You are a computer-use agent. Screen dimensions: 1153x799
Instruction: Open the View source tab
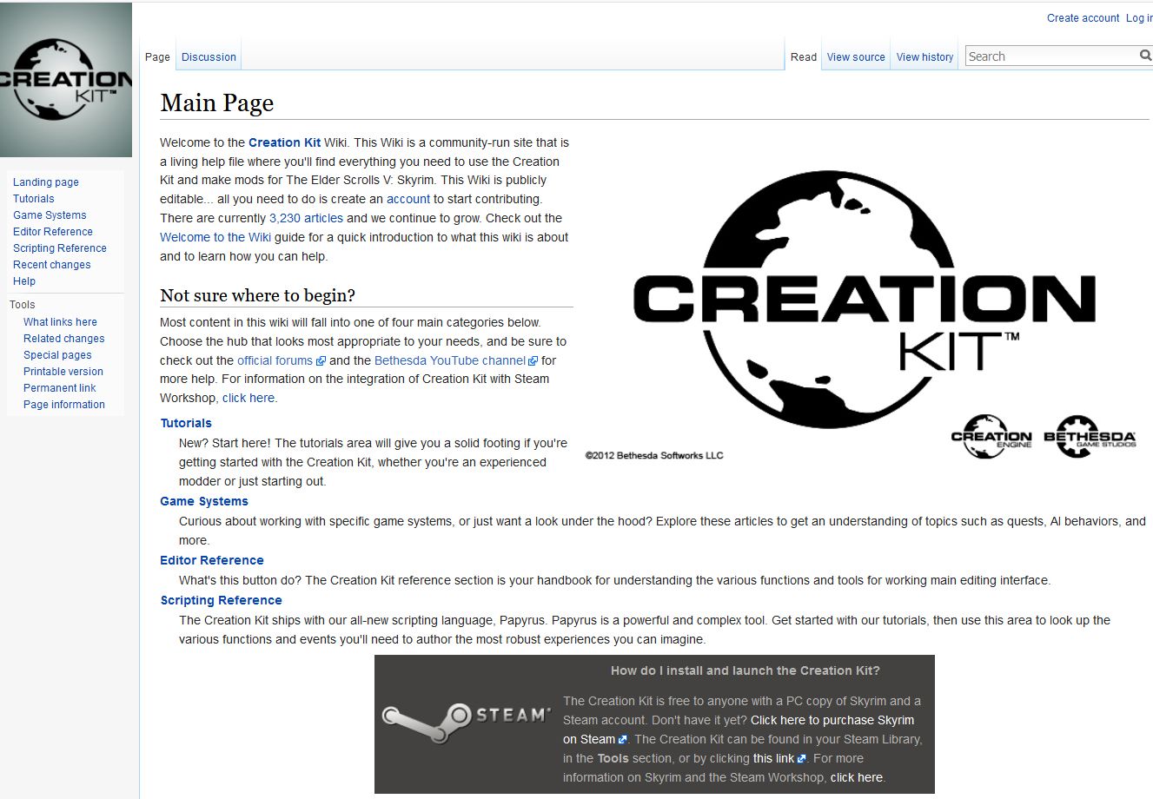click(x=856, y=57)
